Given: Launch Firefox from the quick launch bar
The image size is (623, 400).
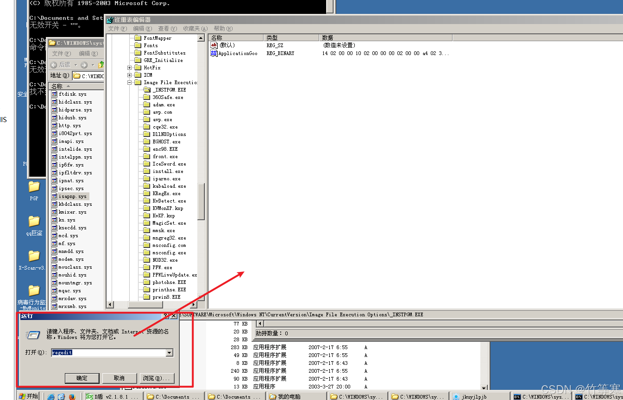Looking at the screenshot, I should pyautogui.click(x=72, y=396).
